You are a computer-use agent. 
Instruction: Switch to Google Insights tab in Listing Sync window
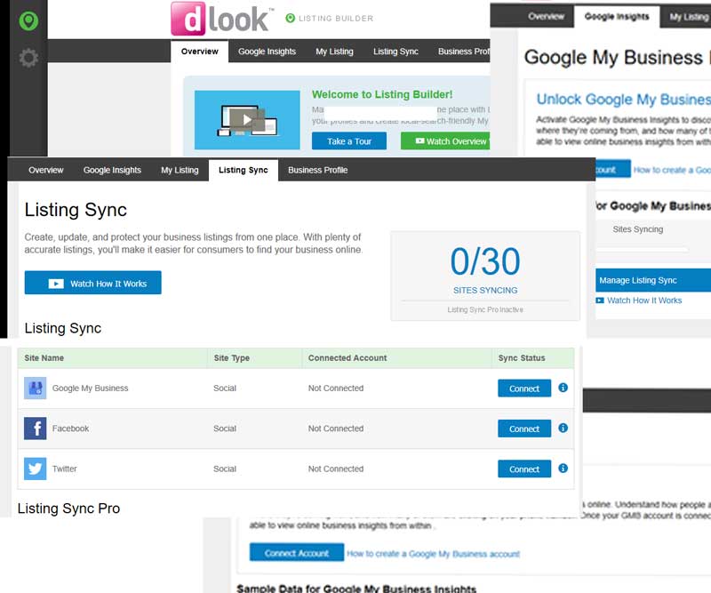tap(112, 170)
